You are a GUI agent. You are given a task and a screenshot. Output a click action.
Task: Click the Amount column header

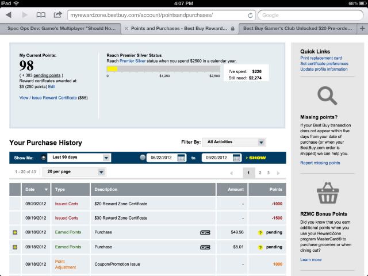coord(232,189)
